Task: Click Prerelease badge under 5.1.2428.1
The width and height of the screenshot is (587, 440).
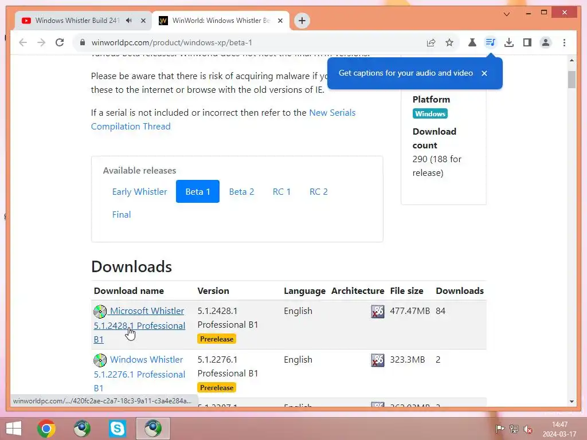Action: 217,339
